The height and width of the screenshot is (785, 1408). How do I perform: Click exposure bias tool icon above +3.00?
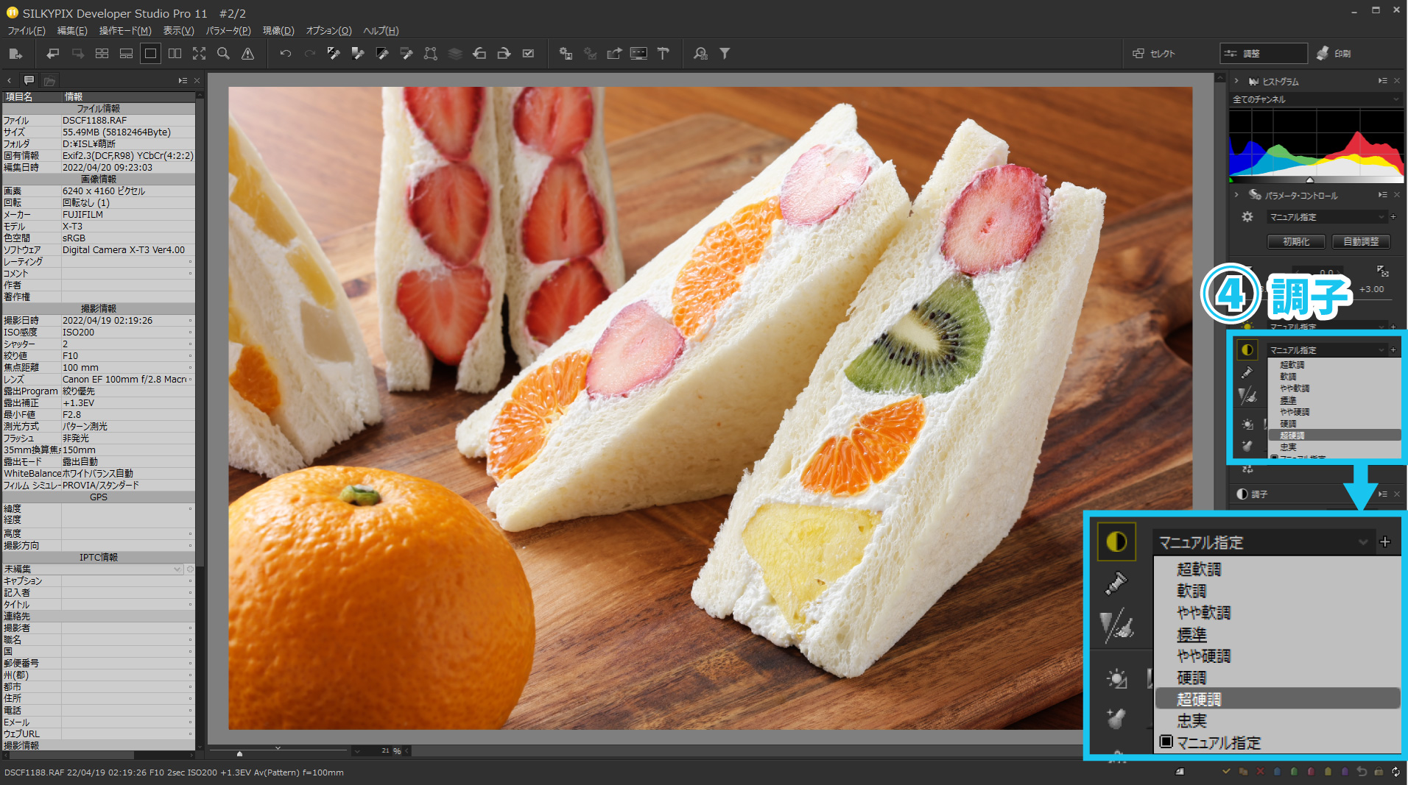coord(1382,271)
